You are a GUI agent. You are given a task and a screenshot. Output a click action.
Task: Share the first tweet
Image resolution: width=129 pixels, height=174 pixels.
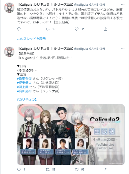[106, 29]
